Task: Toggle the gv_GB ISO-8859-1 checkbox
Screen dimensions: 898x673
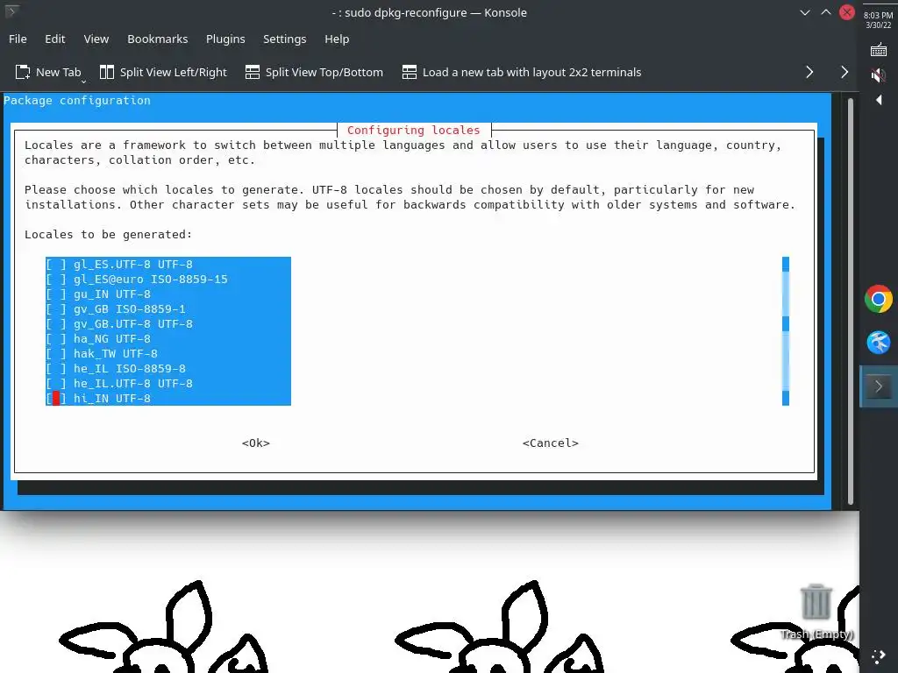Action: point(56,309)
